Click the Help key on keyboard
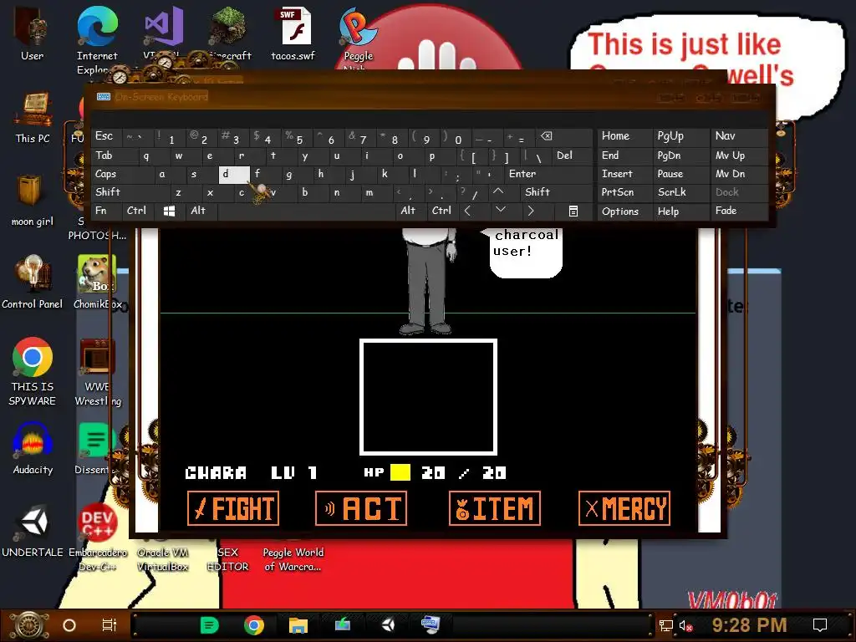The width and height of the screenshot is (856, 642). (x=680, y=211)
